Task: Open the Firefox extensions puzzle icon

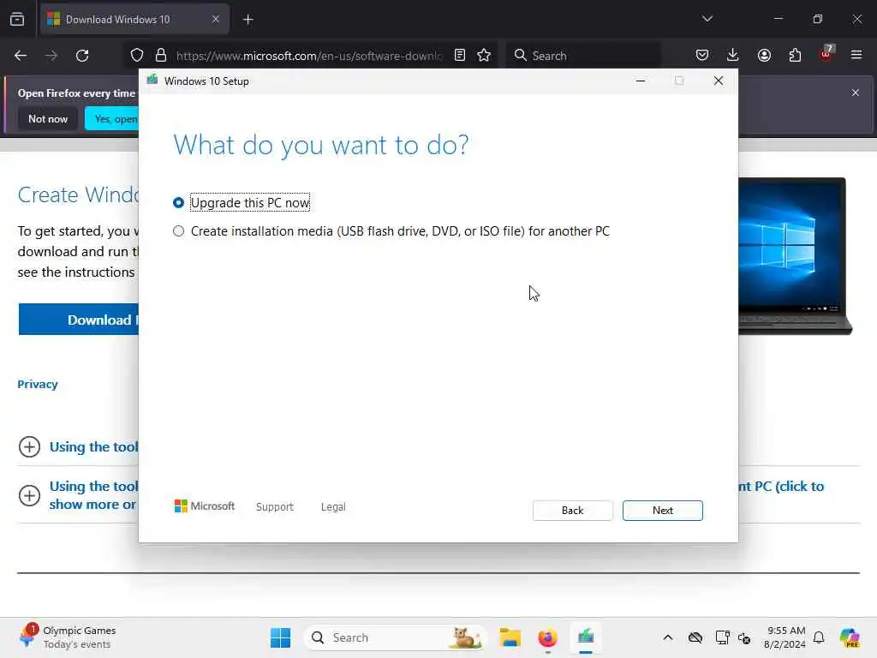Action: pos(795,56)
